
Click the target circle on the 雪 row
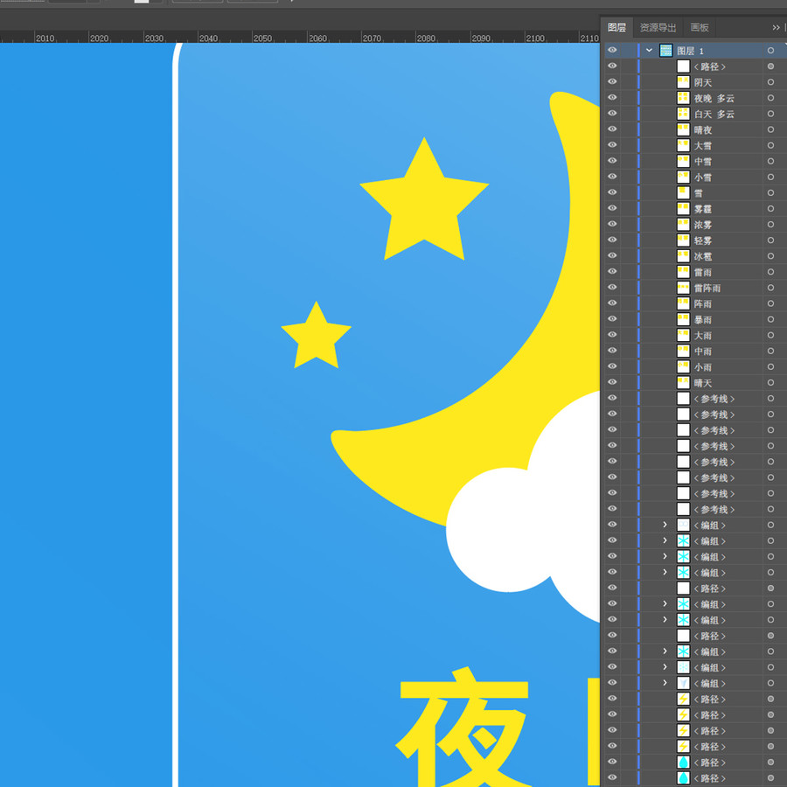pos(770,192)
